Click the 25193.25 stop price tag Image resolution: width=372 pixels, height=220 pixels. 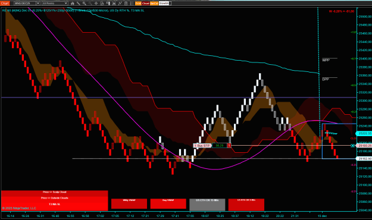364,146
